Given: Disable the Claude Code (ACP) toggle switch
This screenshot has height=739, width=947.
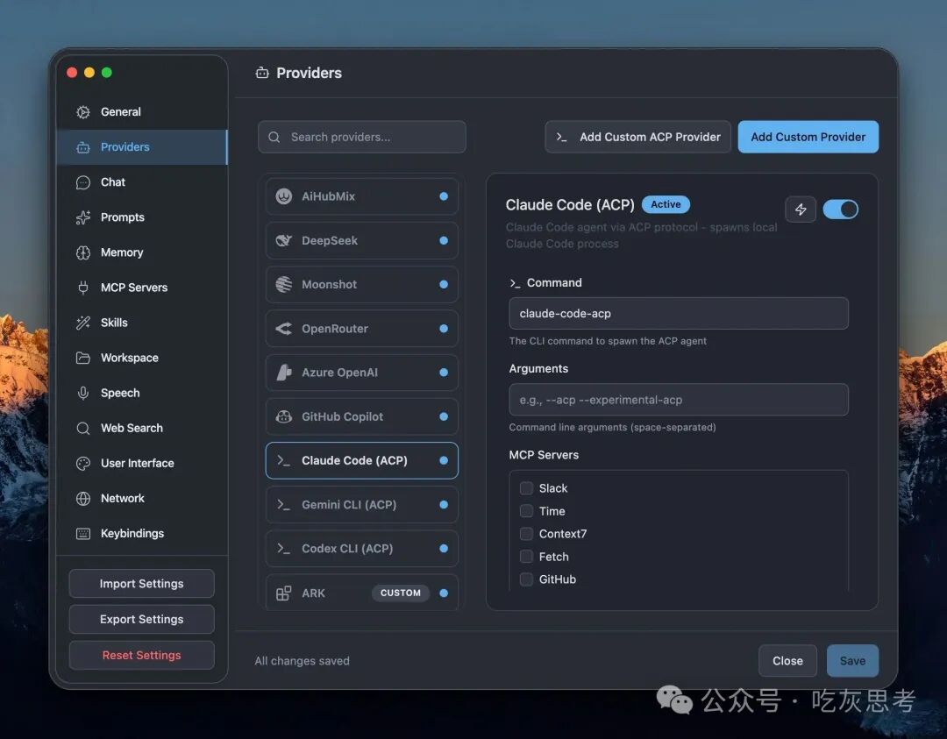Looking at the screenshot, I should pyautogui.click(x=840, y=210).
